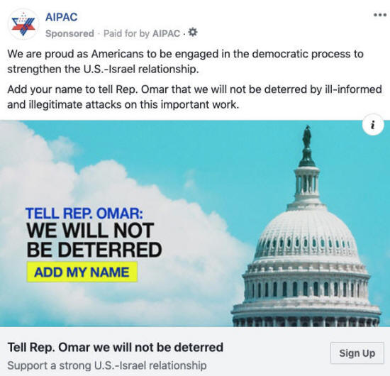Click the WE WILL NOT BE DETERRED text
This screenshot has height=376, width=390.
(94, 240)
